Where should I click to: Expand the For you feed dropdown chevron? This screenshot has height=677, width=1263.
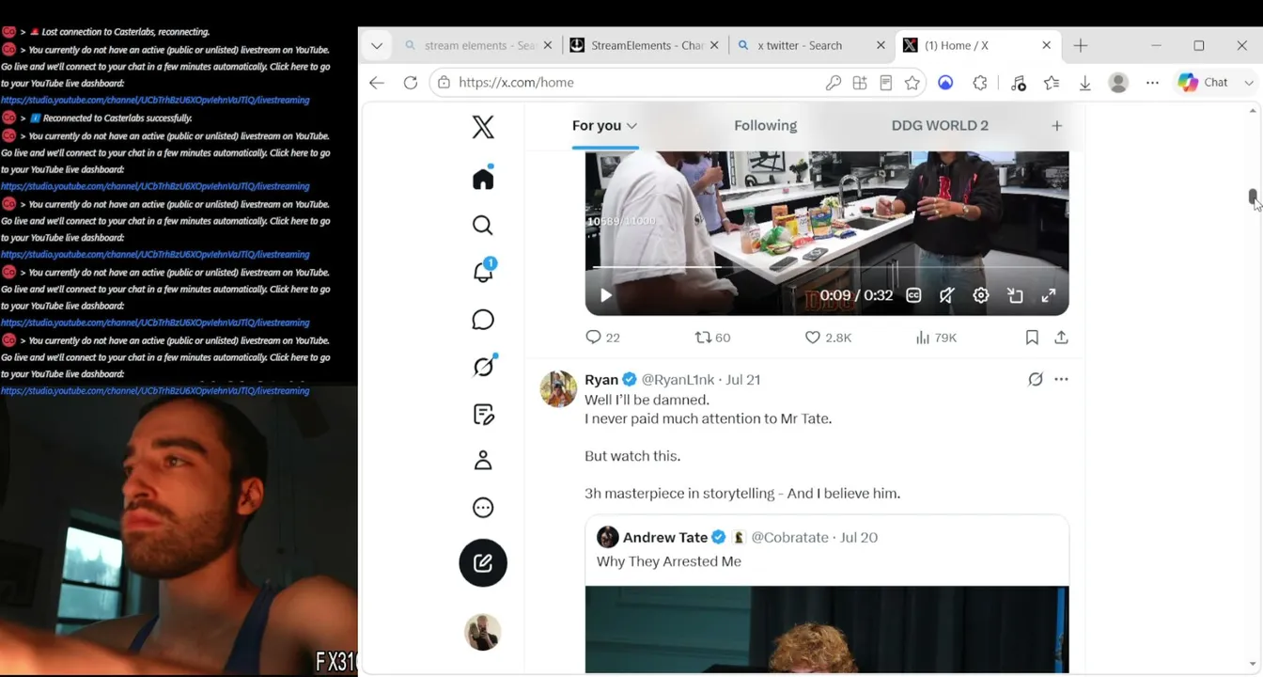click(631, 126)
